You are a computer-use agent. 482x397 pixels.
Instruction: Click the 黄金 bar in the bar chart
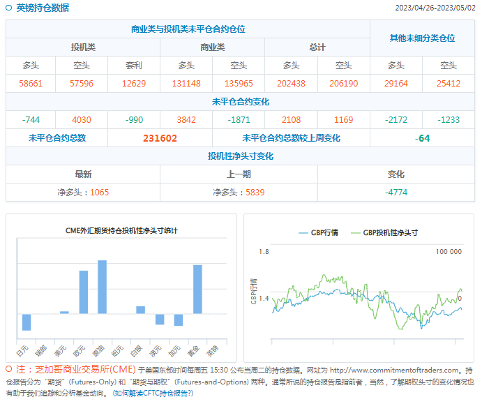coord(197,289)
